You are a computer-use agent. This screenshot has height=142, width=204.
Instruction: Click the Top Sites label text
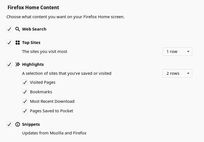(31, 43)
